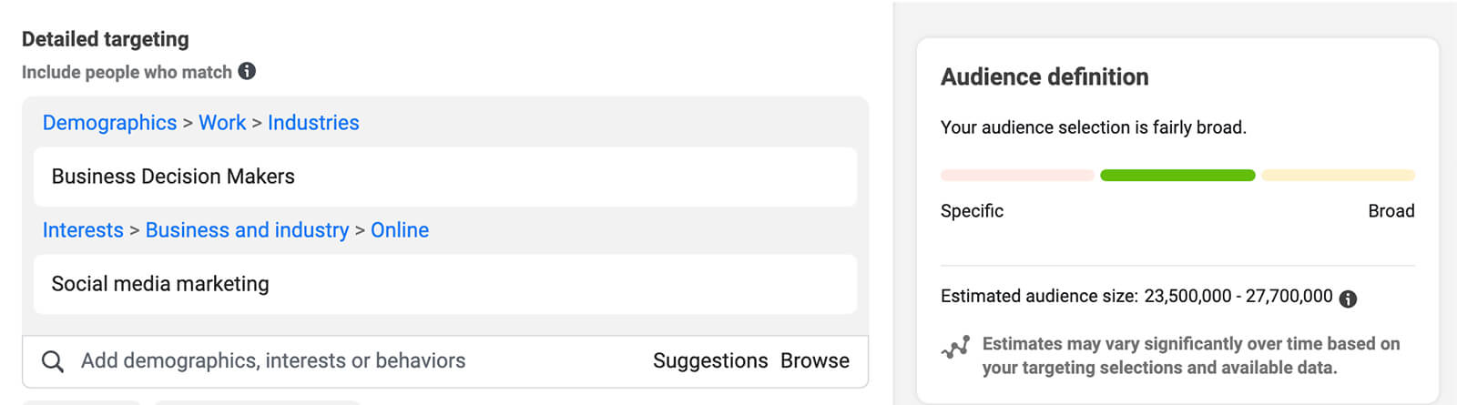1457x405 pixels.
Task: Click the green middle audience gauge segment
Action: 1177,175
